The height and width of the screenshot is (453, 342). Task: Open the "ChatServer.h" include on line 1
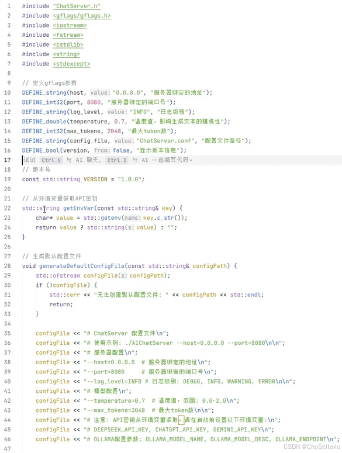[x=77, y=6]
